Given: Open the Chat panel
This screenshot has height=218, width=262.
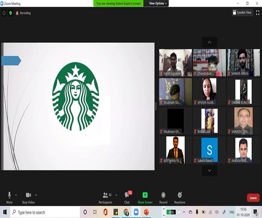Looking at the screenshot, I should pyautogui.click(x=127, y=198).
